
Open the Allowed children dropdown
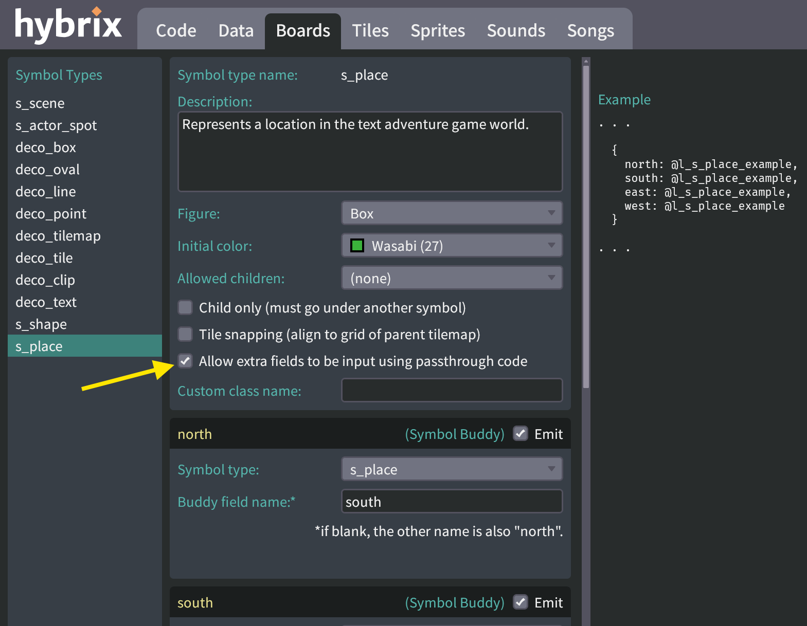point(452,278)
